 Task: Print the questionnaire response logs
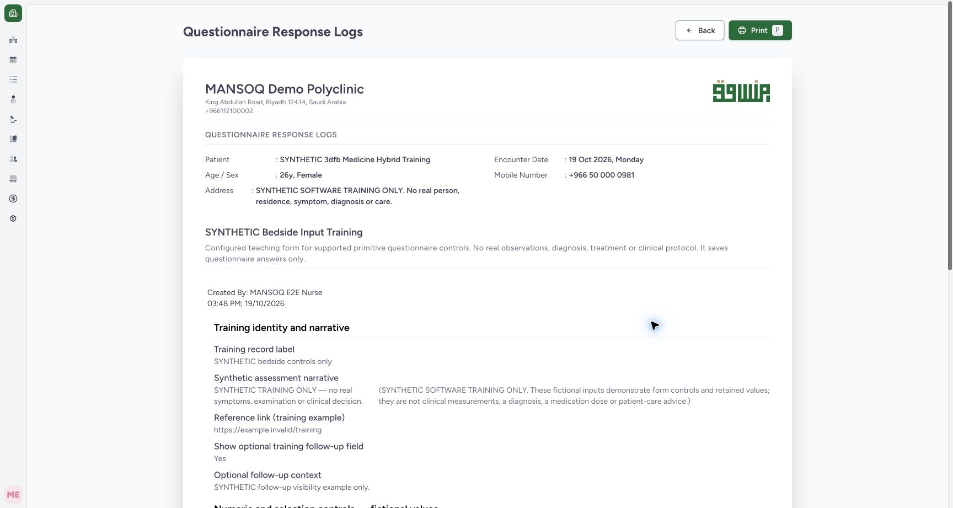[x=760, y=30]
